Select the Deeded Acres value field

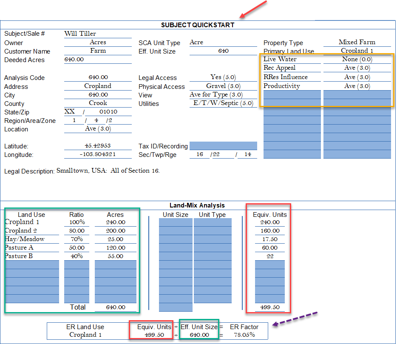point(98,60)
